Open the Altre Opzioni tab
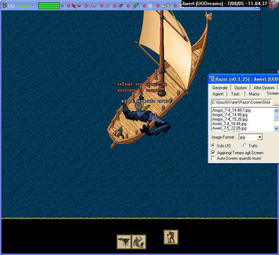This screenshot has width=279, height=255. pyautogui.click(x=264, y=88)
